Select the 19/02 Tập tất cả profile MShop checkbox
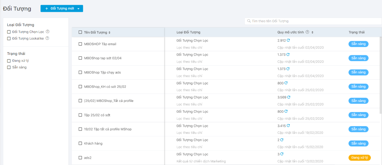 tap(80, 129)
